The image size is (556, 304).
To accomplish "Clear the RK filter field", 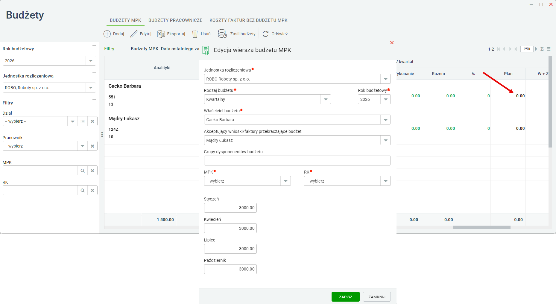I will pos(92,190).
